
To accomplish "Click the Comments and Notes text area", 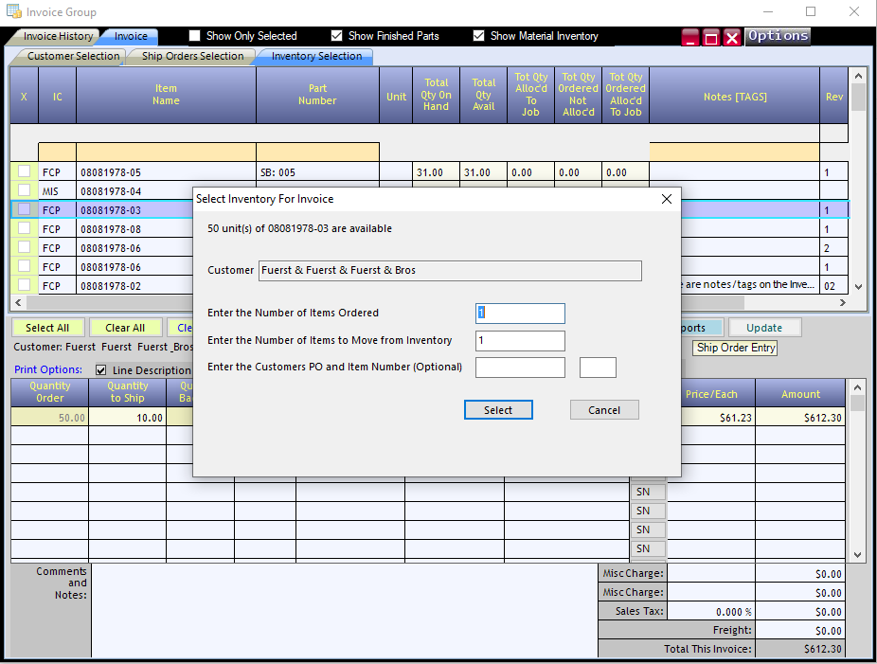I will (x=345, y=610).
